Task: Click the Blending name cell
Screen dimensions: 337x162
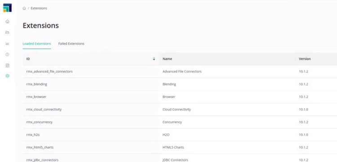Action: [x=169, y=84]
